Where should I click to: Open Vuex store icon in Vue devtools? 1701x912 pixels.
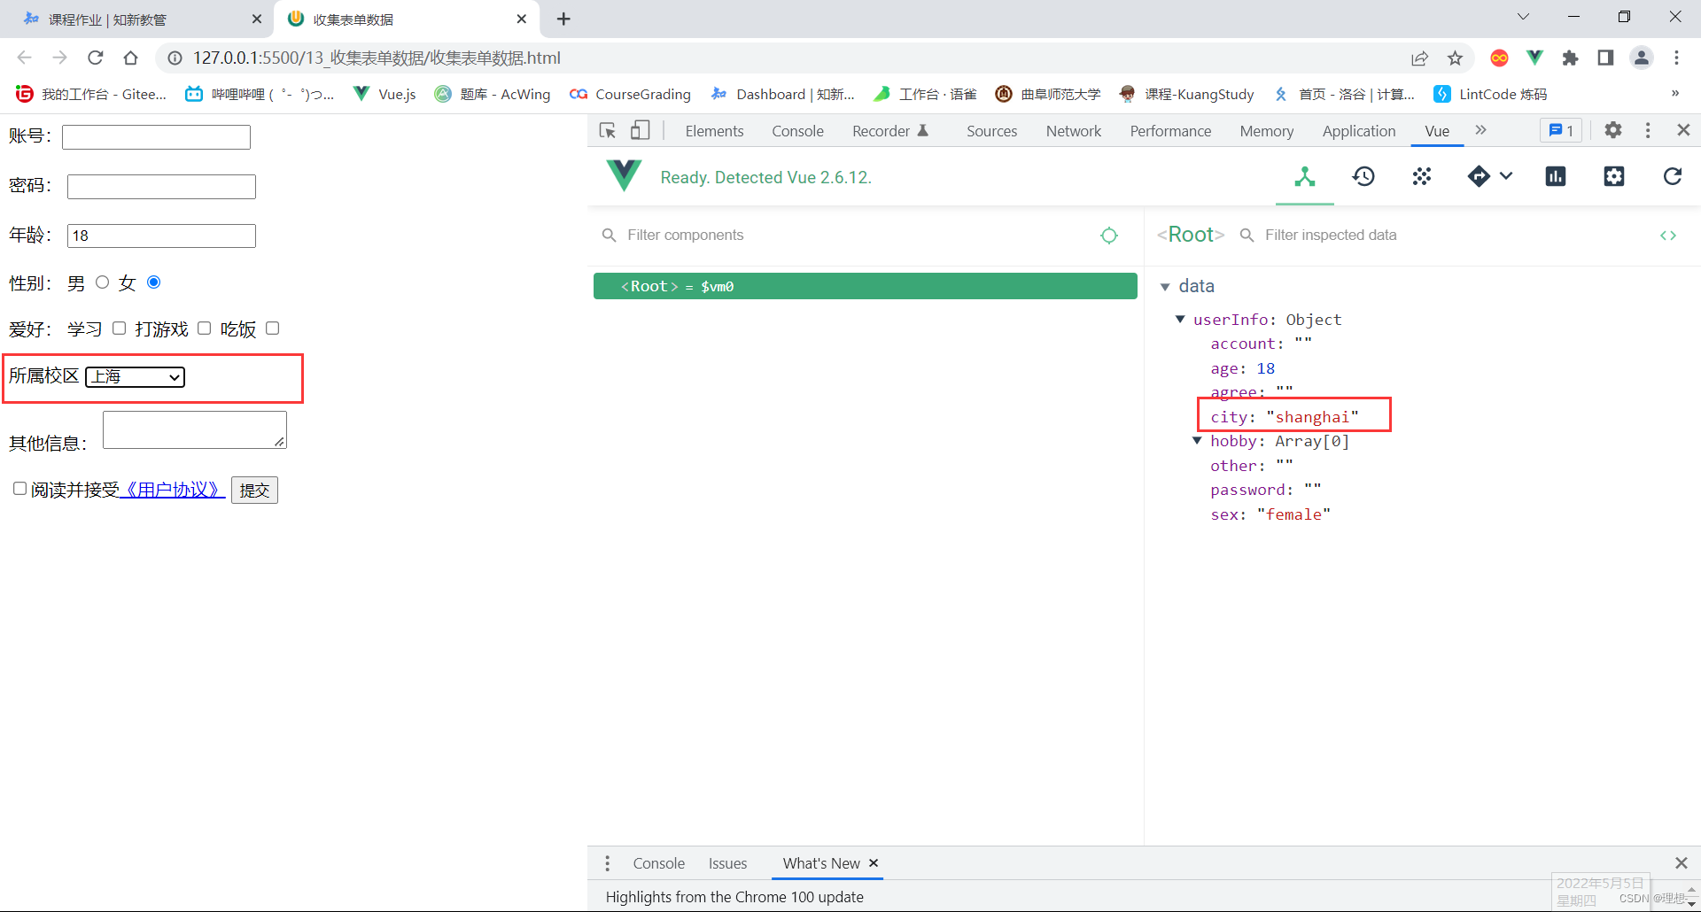click(x=1422, y=177)
